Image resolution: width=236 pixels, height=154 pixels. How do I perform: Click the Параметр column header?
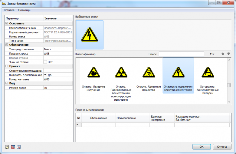tap(24, 18)
